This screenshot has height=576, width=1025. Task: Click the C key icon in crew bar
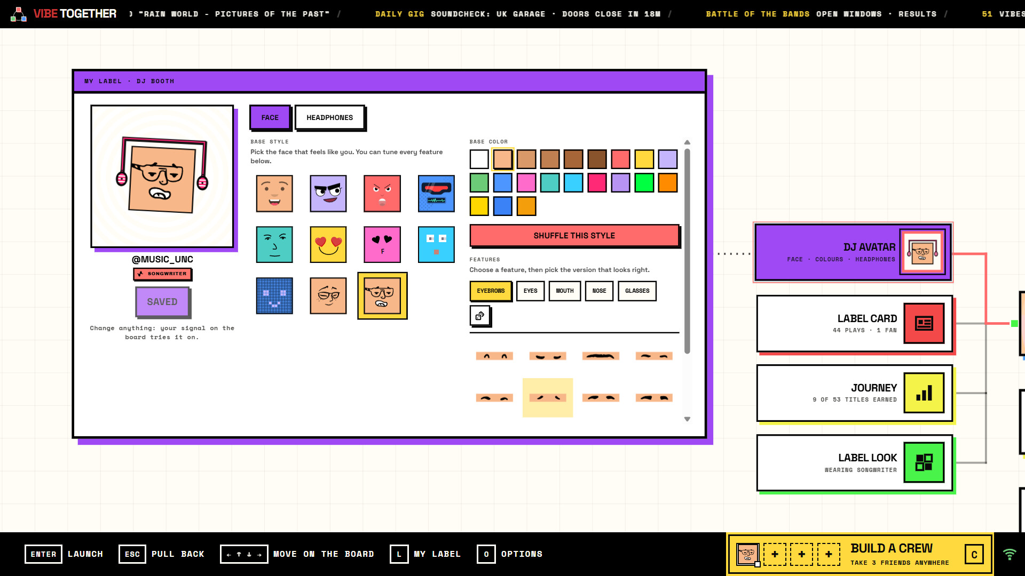pyautogui.click(x=974, y=554)
